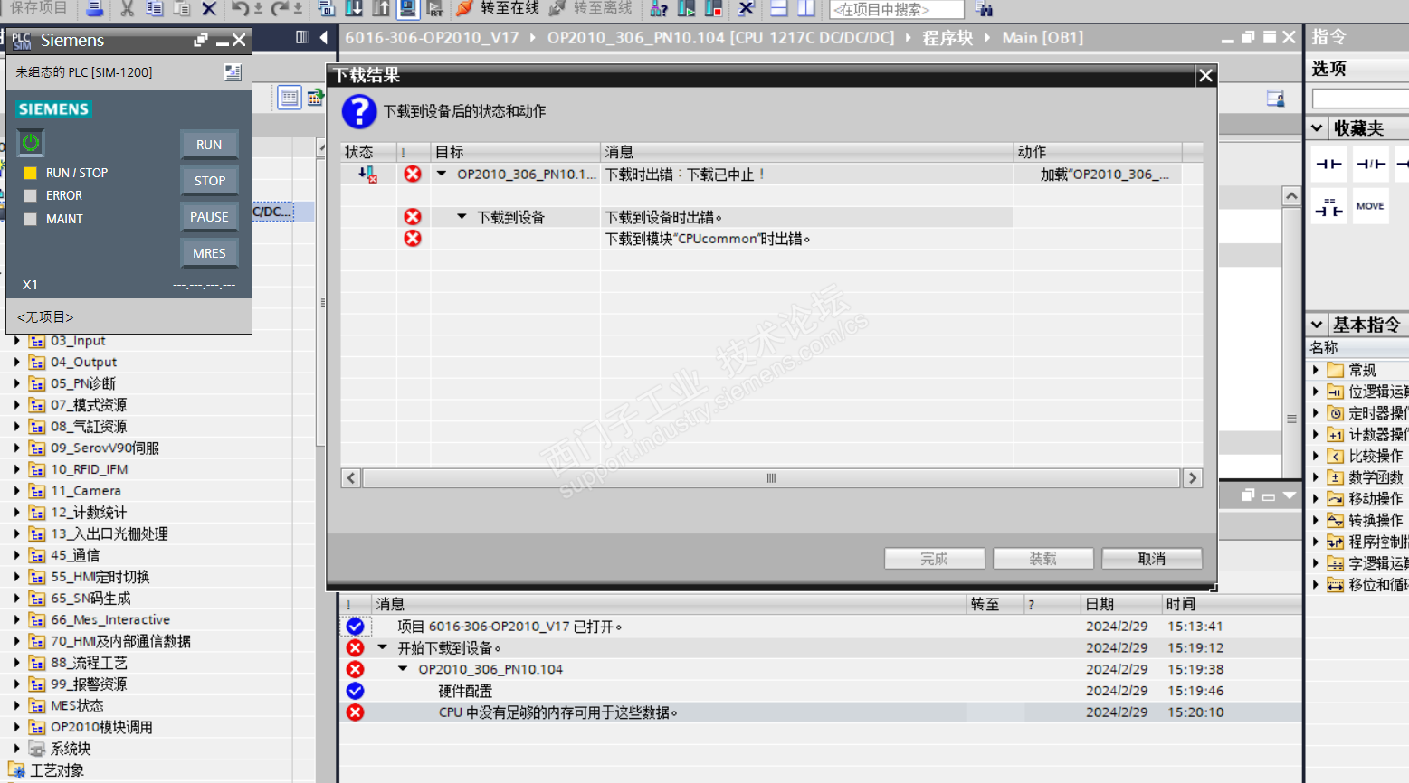
Task: Select the message CPU 中没有足够的内存可用于这些数据
Action: tap(558, 712)
